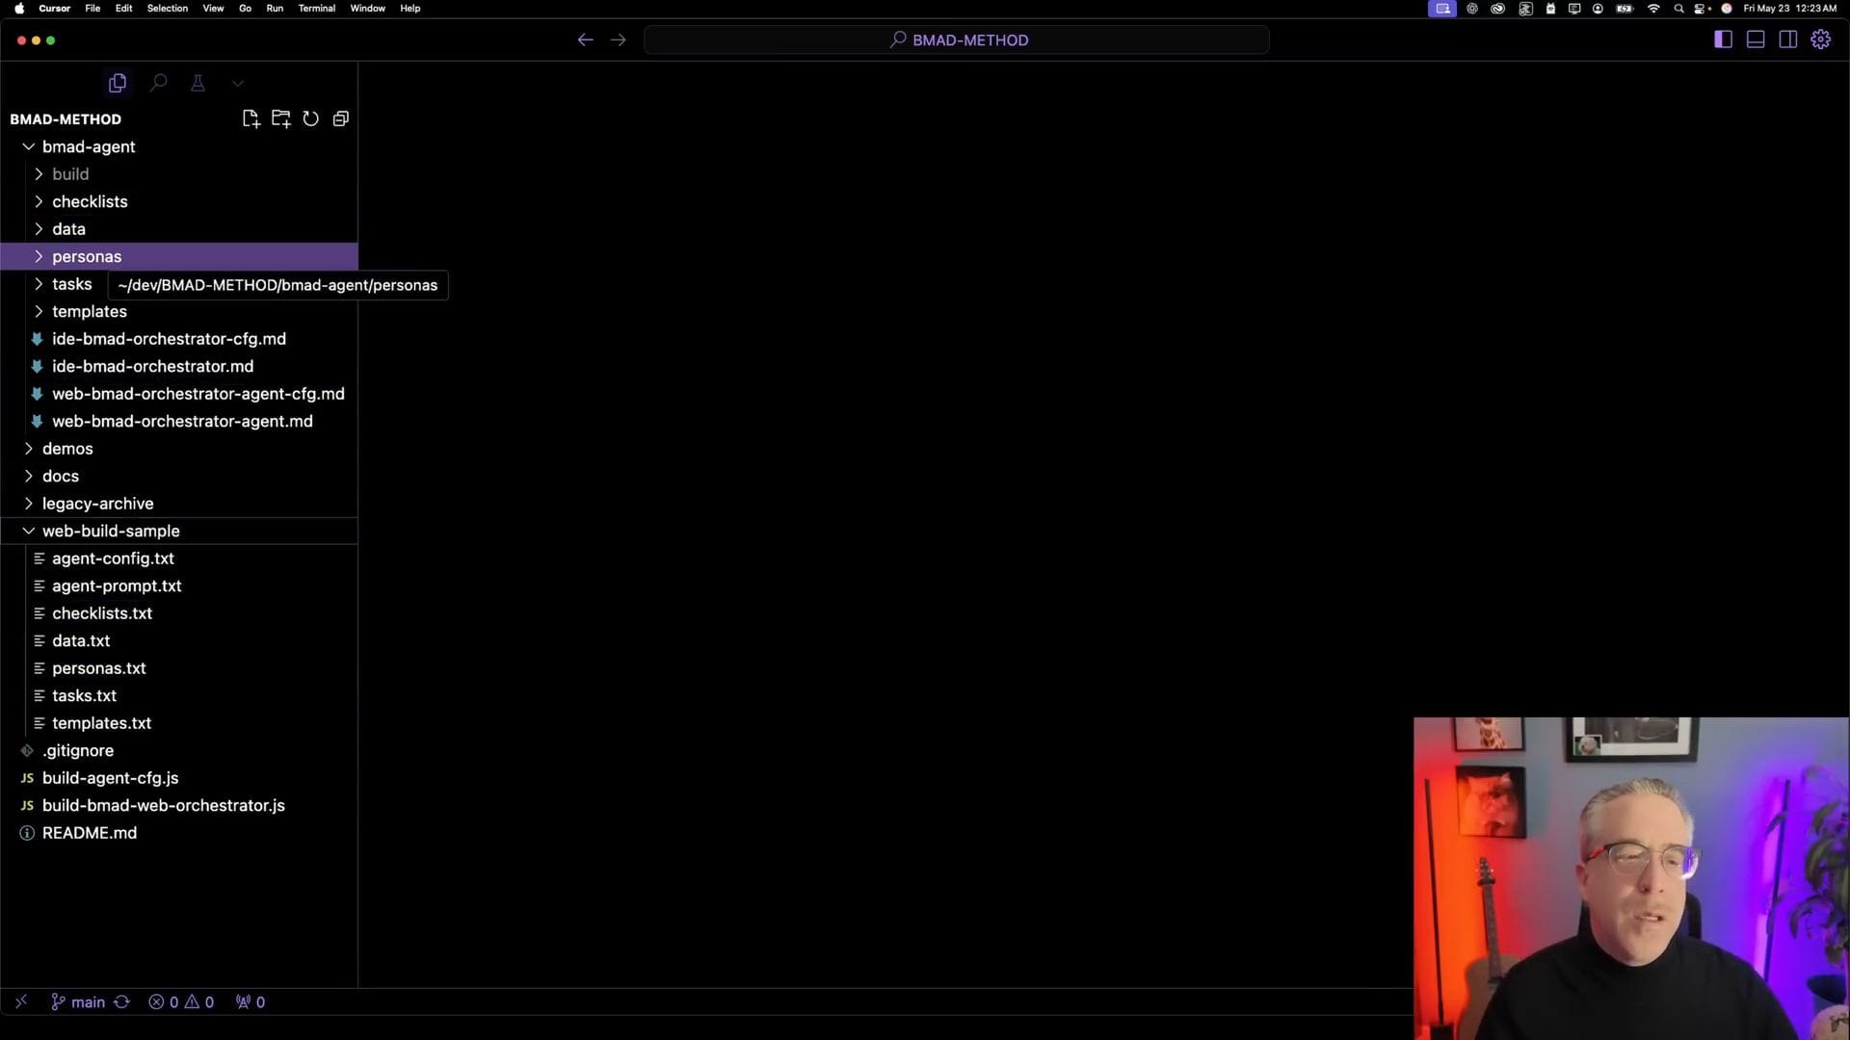
Task: Open the Selection menu
Action: (167, 8)
